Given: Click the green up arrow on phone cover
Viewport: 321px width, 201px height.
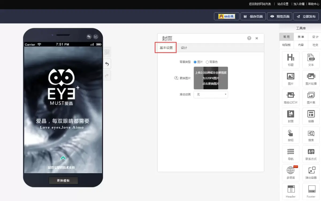Looking at the screenshot, I should (63, 158).
